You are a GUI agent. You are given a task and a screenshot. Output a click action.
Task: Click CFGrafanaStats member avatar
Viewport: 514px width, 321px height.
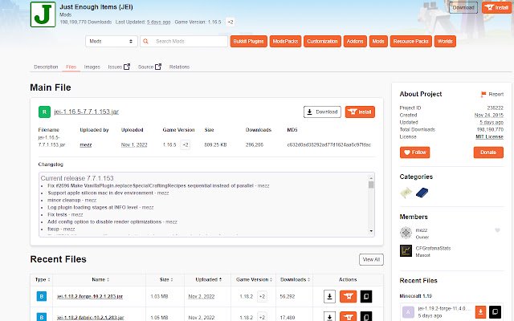406,250
